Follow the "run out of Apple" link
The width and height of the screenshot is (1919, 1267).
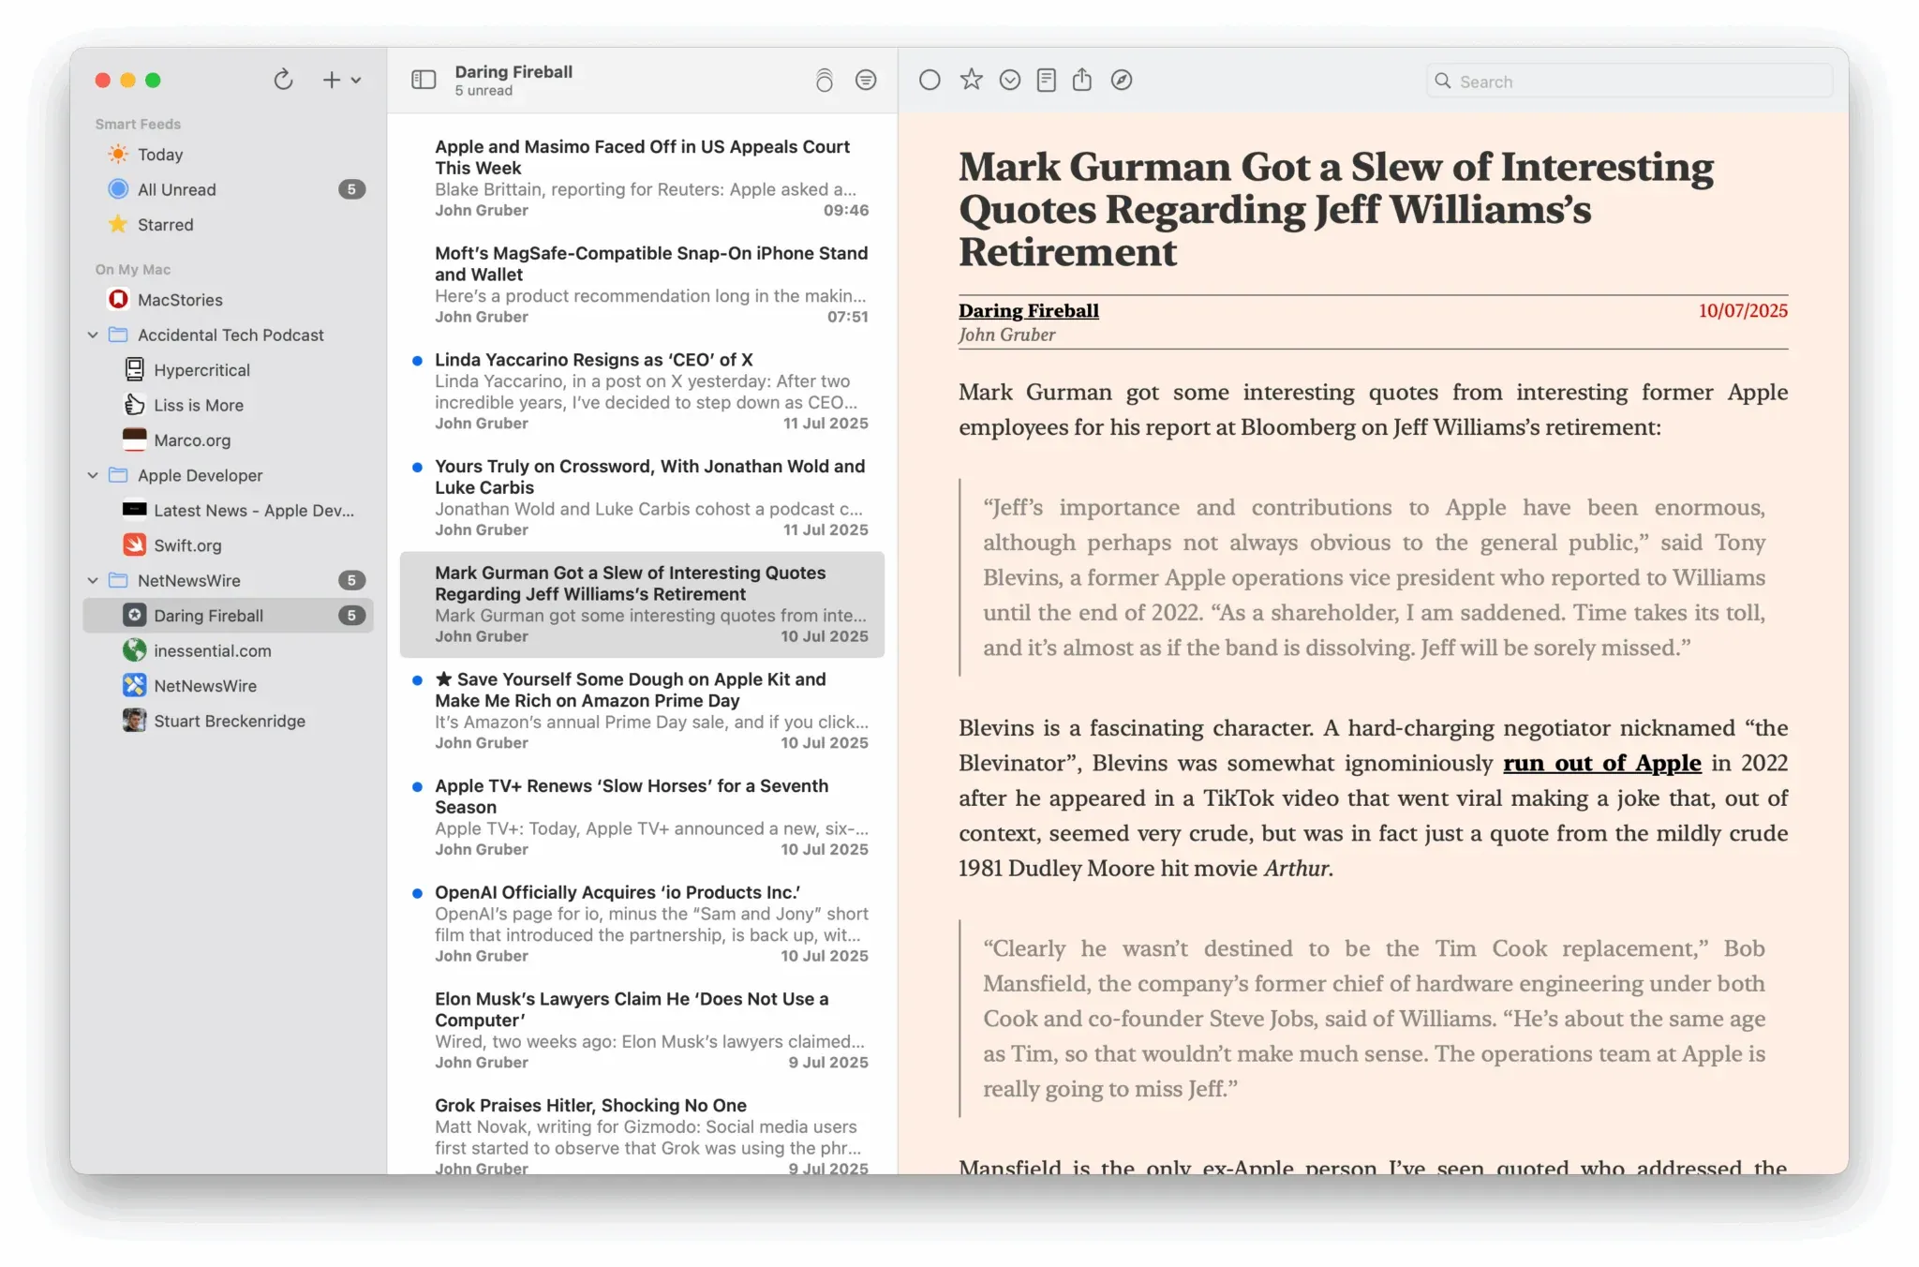click(1601, 764)
